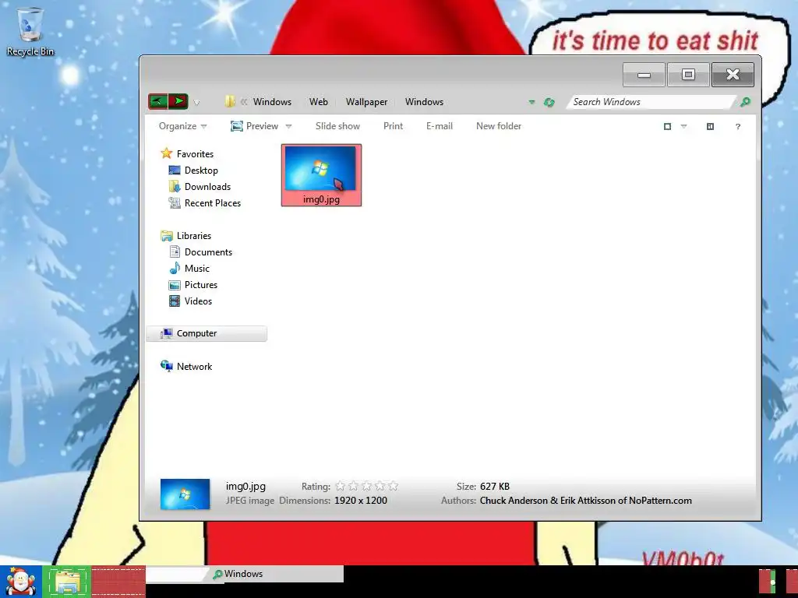Screen dimensions: 798x598
Task: Click the pinned Explorer taskbar icon
Action: (67, 582)
